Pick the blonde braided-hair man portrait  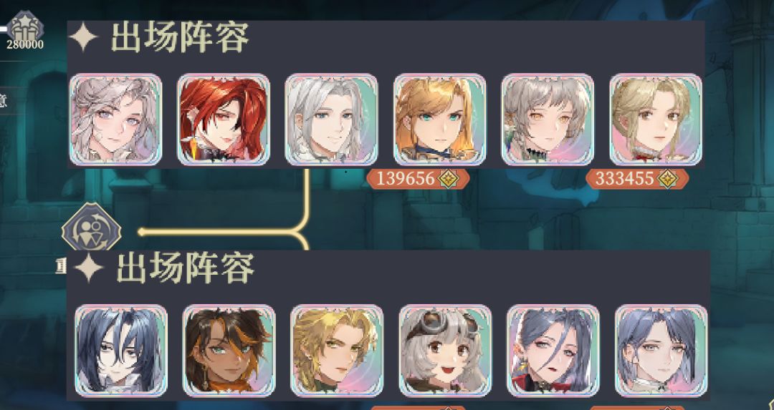[337, 351]
